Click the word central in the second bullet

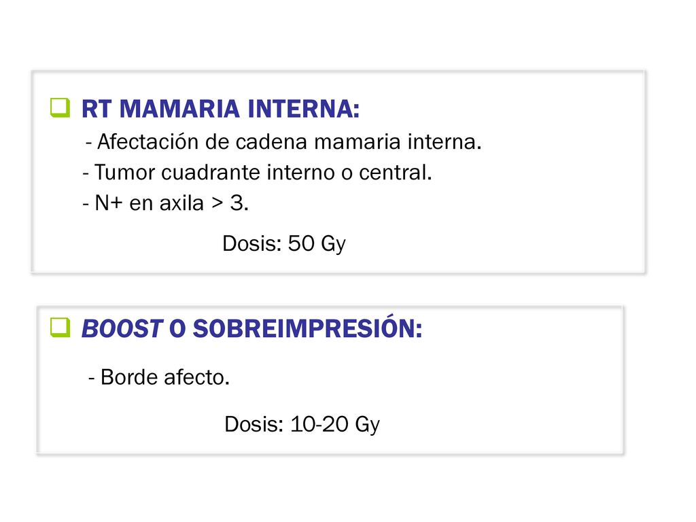pyautogui.click(x=395, y=173)
